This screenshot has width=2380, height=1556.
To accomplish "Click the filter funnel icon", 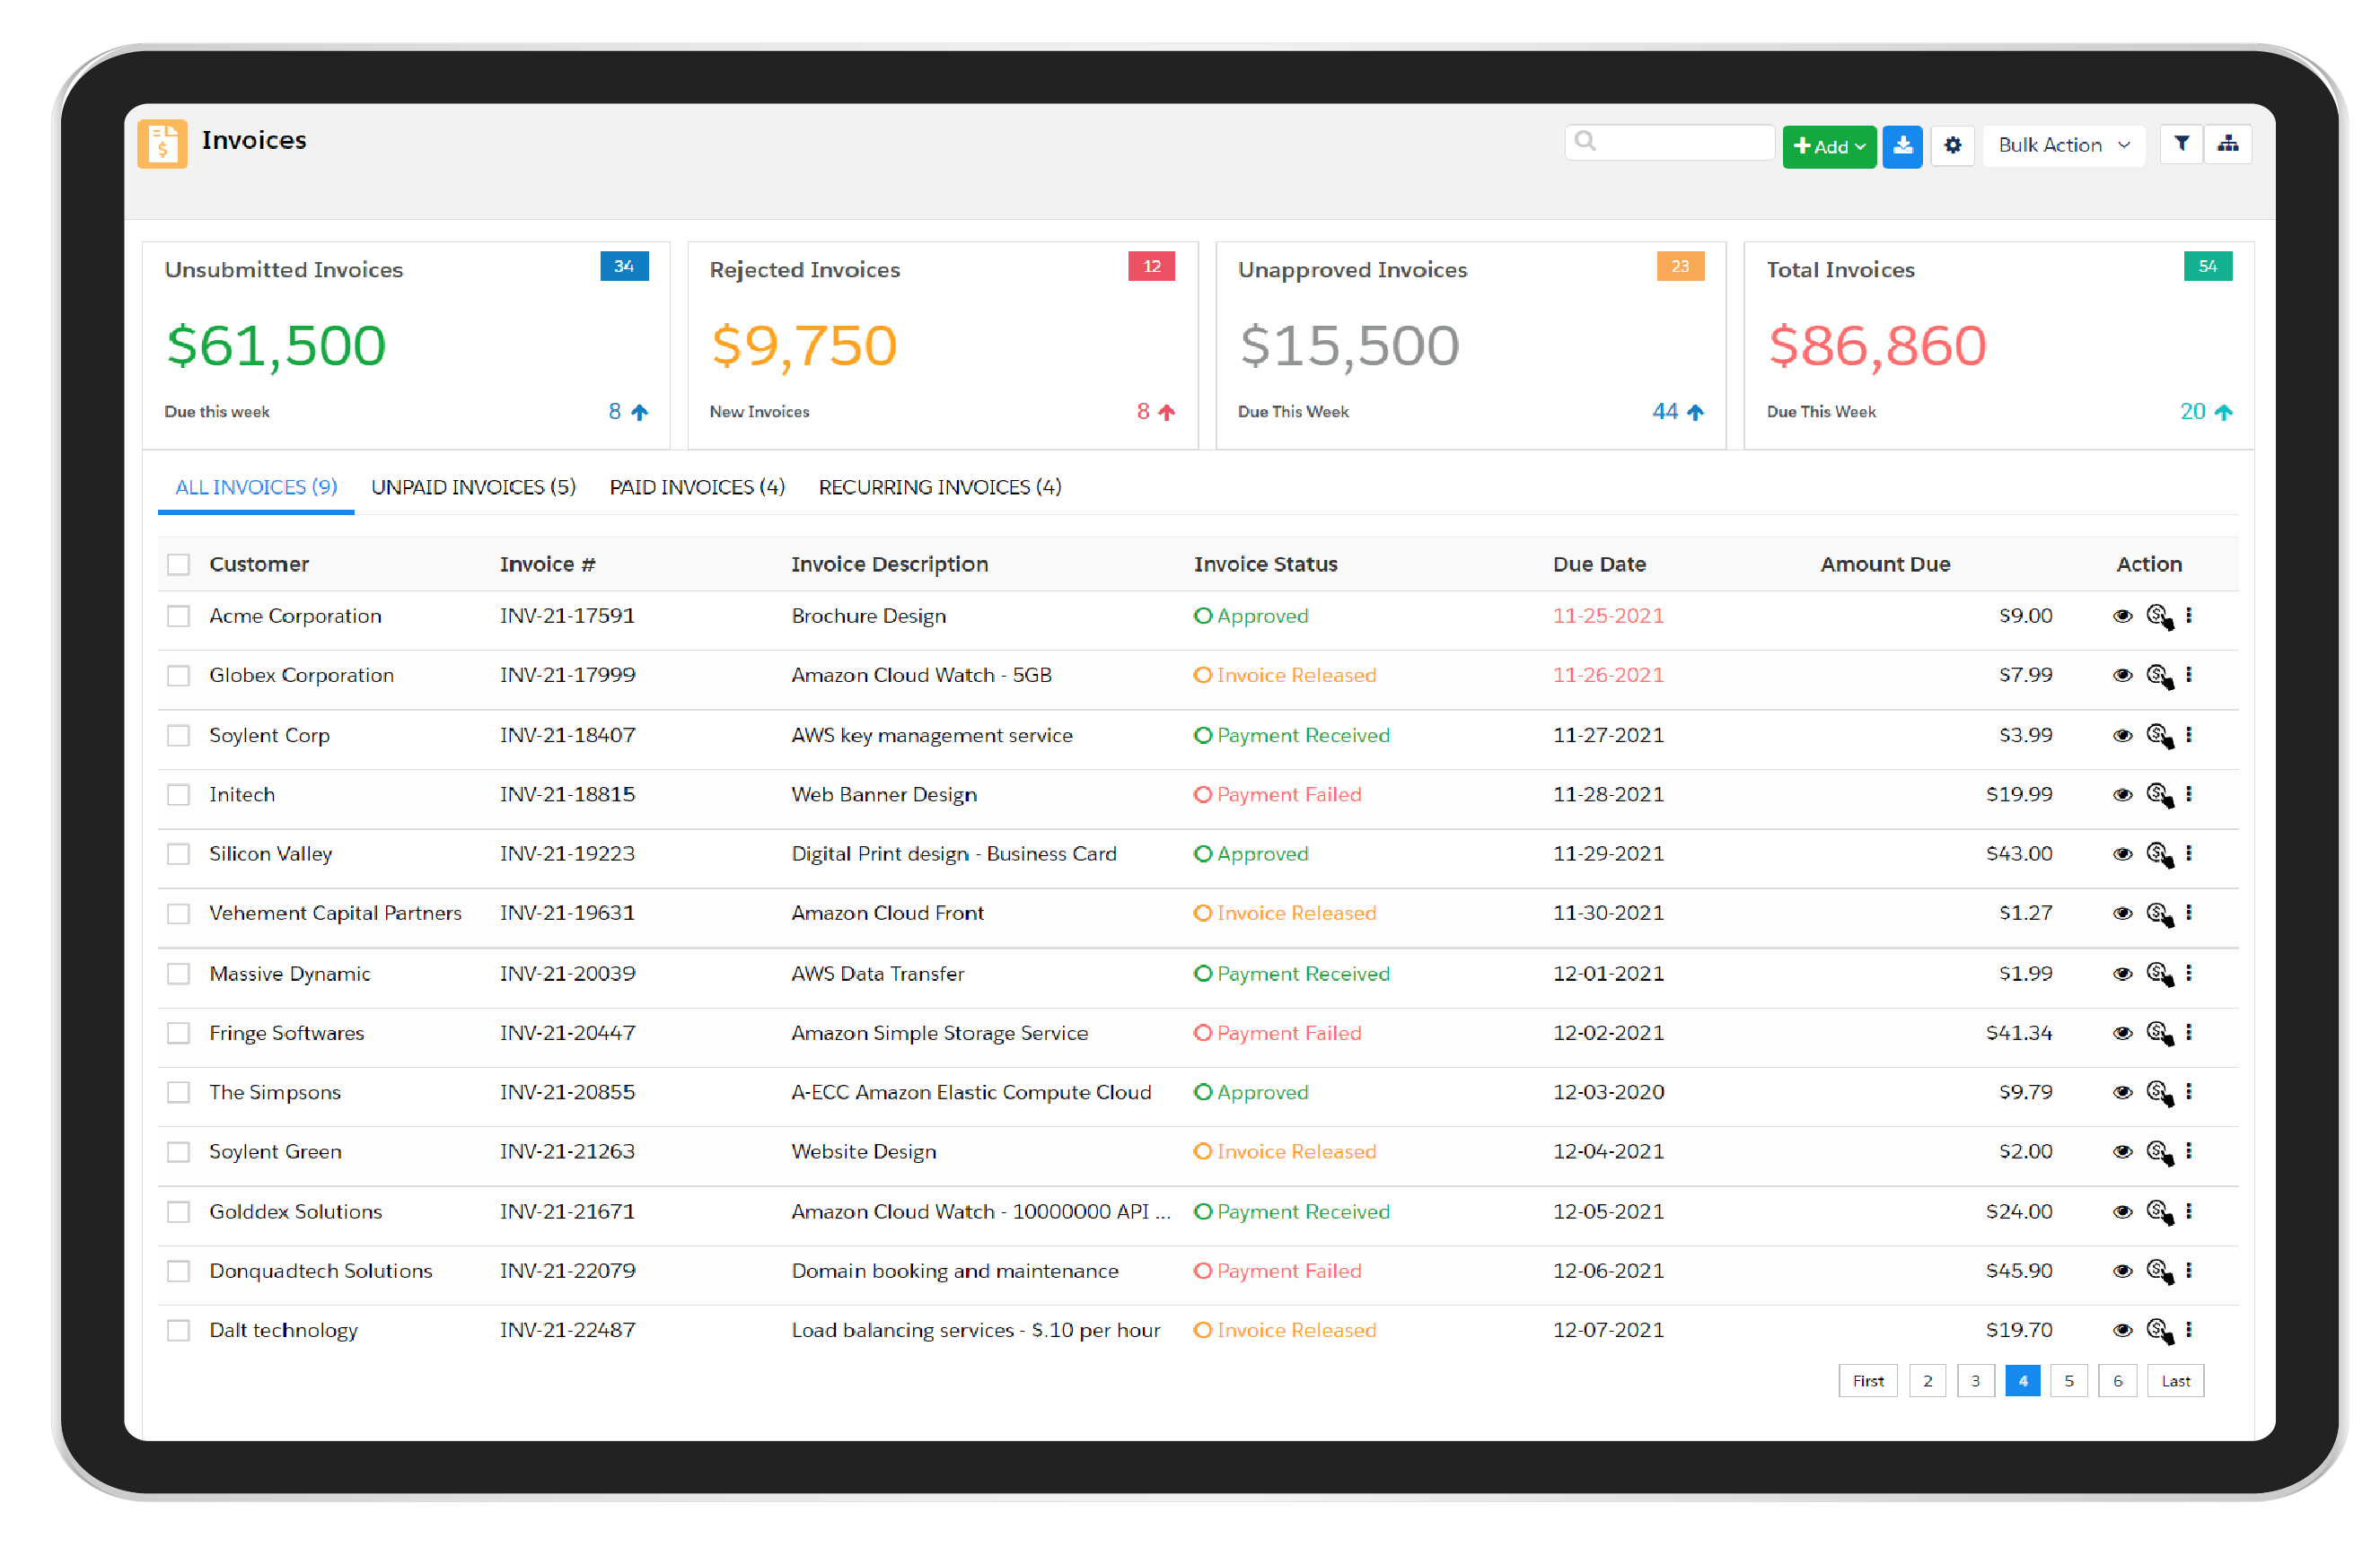I will 2181,144.
